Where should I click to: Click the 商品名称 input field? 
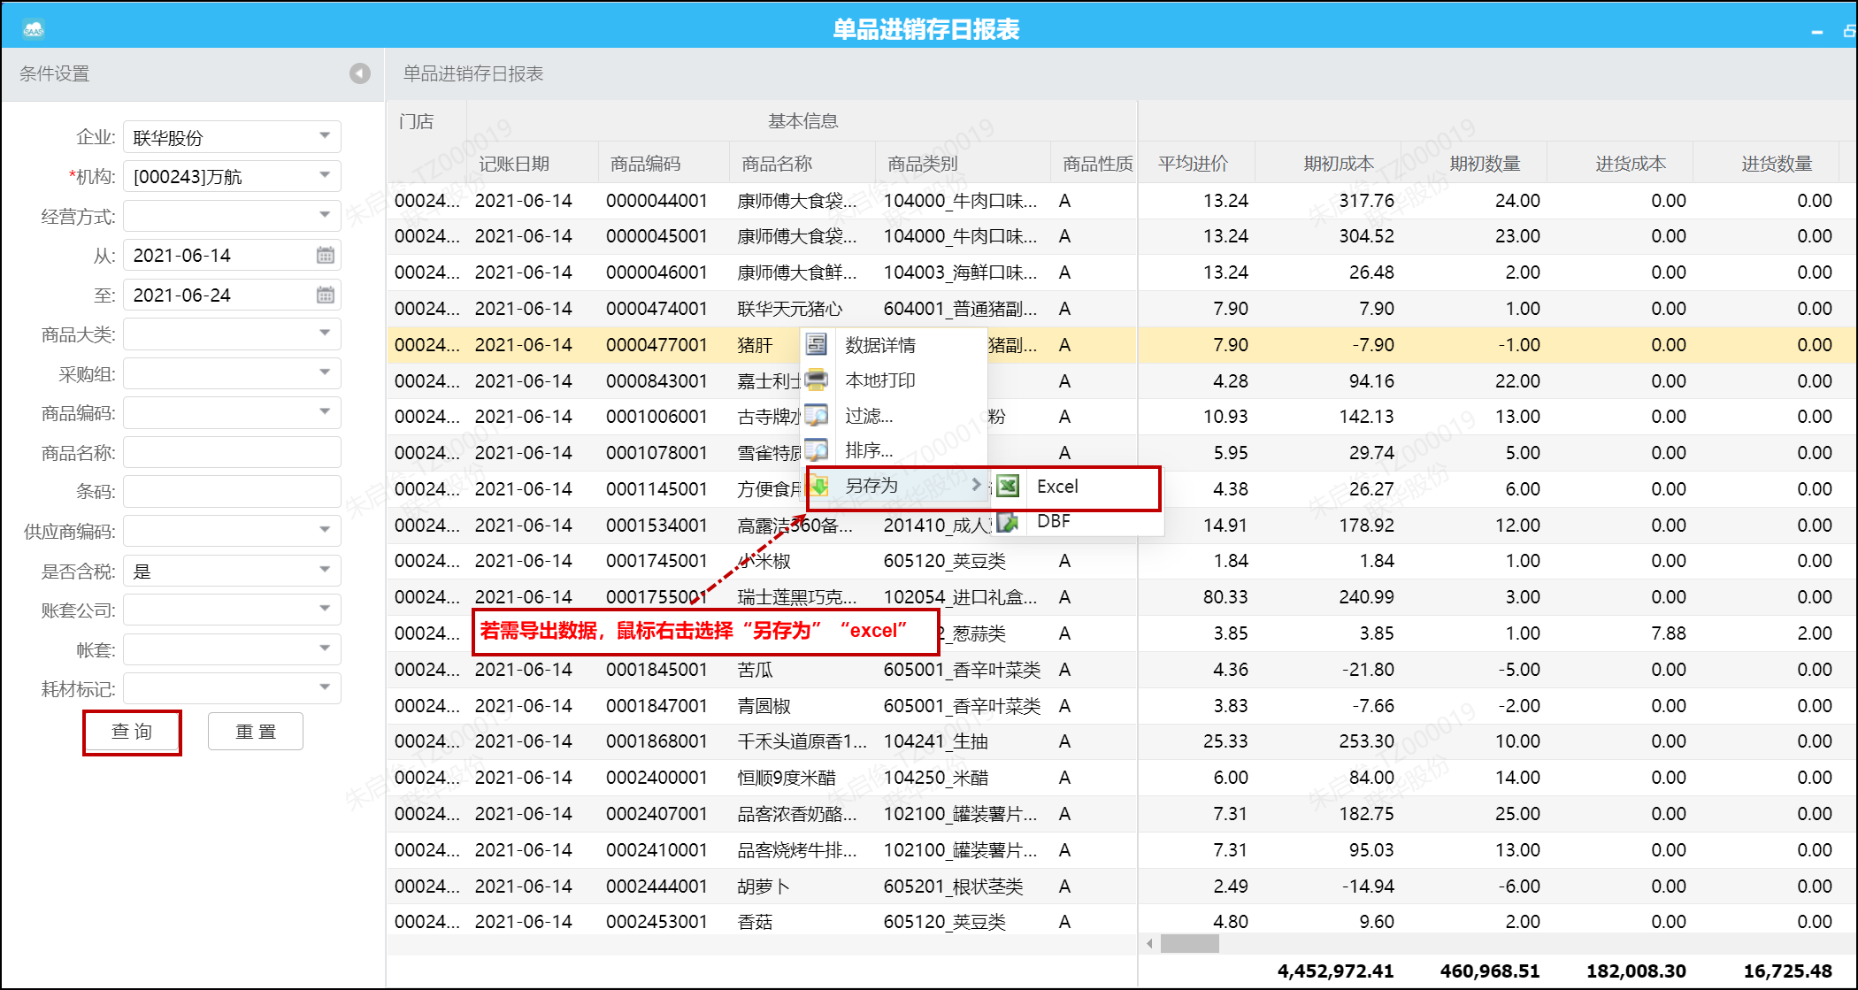232,452
